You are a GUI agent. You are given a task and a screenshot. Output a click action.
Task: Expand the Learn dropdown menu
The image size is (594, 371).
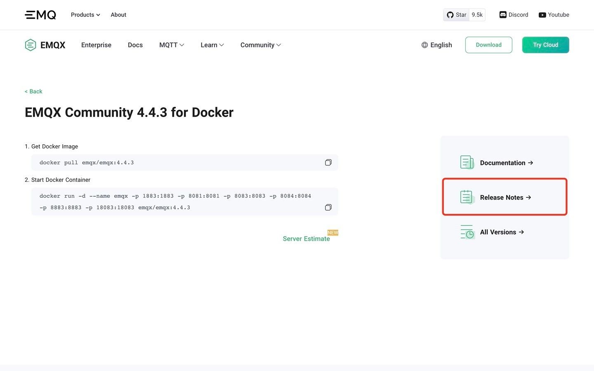pyautogui.click(x=212, y=45)
